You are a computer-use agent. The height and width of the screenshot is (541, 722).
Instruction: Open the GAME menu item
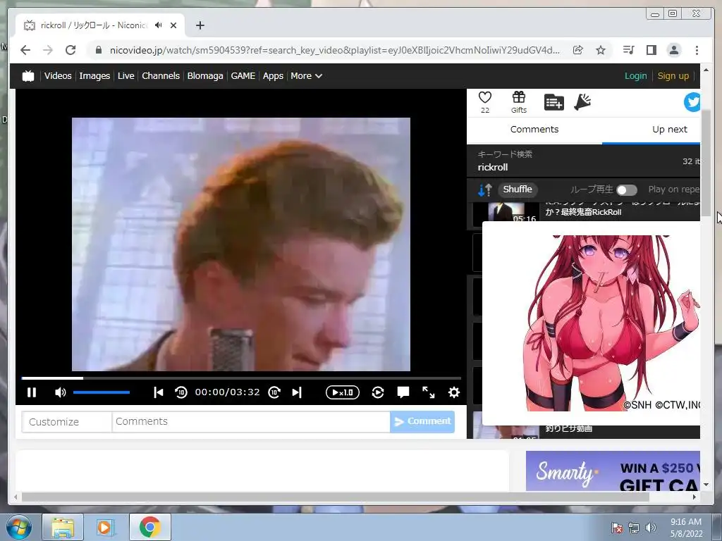[243, 76]
